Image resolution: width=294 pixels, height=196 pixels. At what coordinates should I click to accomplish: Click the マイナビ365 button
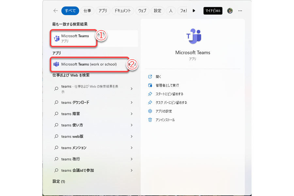click(x=213, y=11)
